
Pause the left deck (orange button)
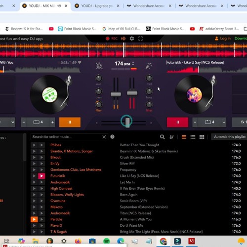[70, 122]
